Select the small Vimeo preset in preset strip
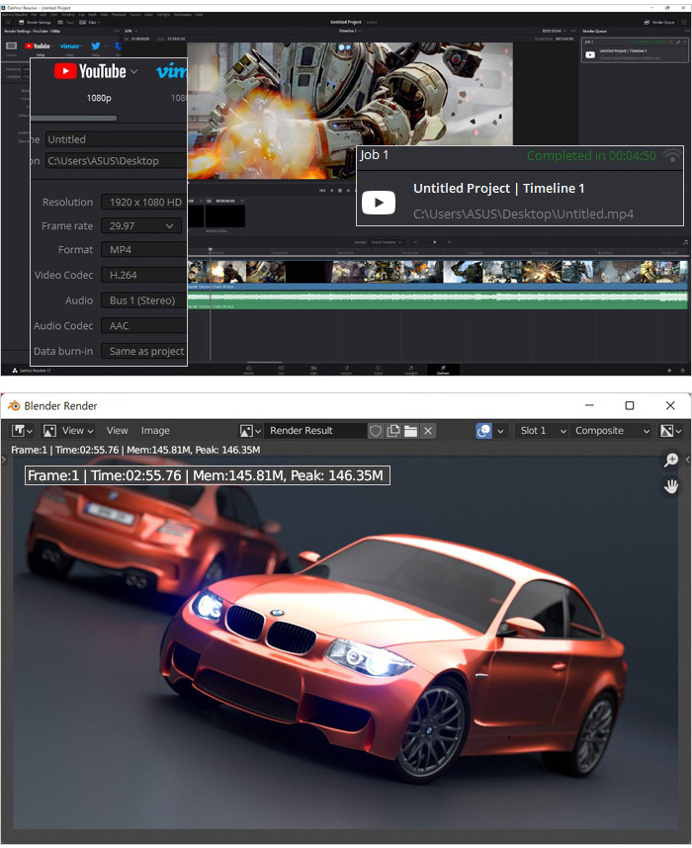Image resolution: width=692 pixels, height=848 pixels. 70,46
